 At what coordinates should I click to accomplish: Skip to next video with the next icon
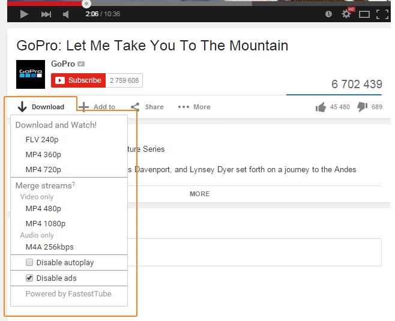point(46,14)
